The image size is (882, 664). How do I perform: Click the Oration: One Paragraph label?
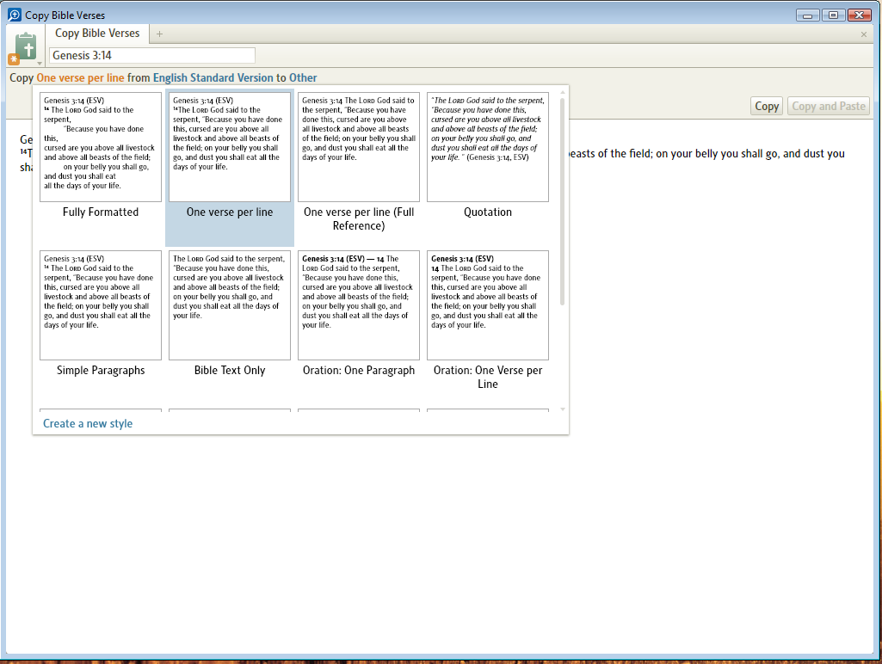359,370
